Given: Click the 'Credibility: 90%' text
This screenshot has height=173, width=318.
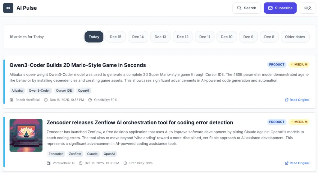Looking at the screenshot, I should [141, 163].
